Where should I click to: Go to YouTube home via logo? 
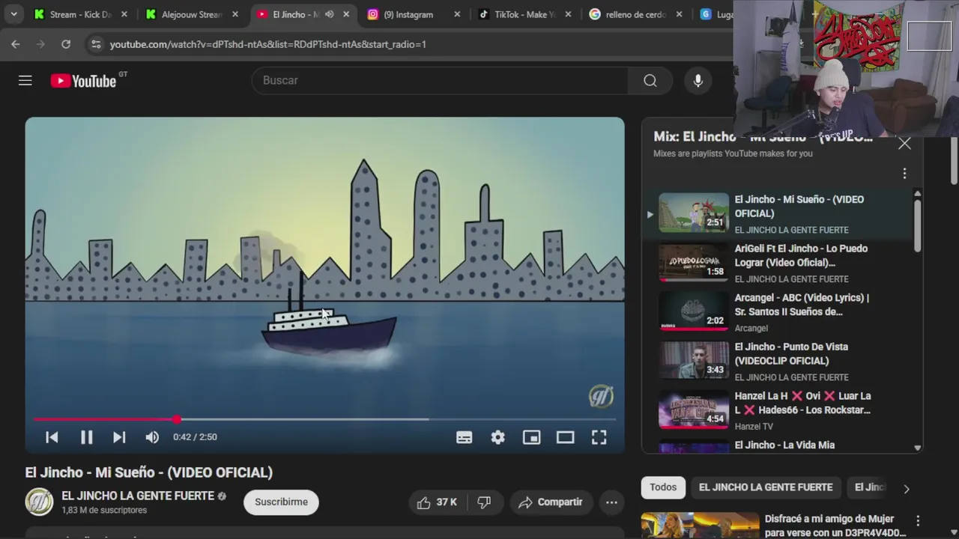83,81
